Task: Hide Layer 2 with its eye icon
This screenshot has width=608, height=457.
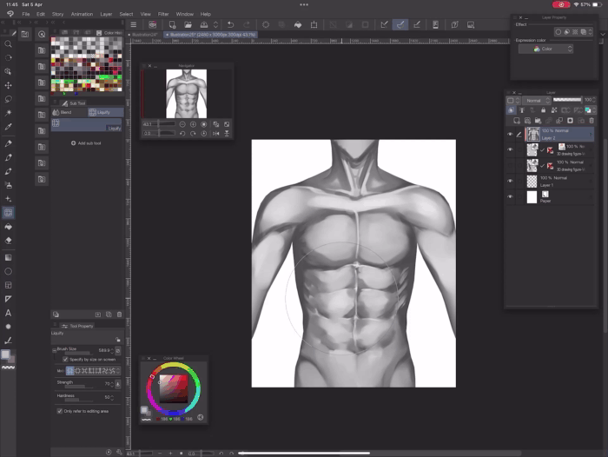Action: pos(510,134)
